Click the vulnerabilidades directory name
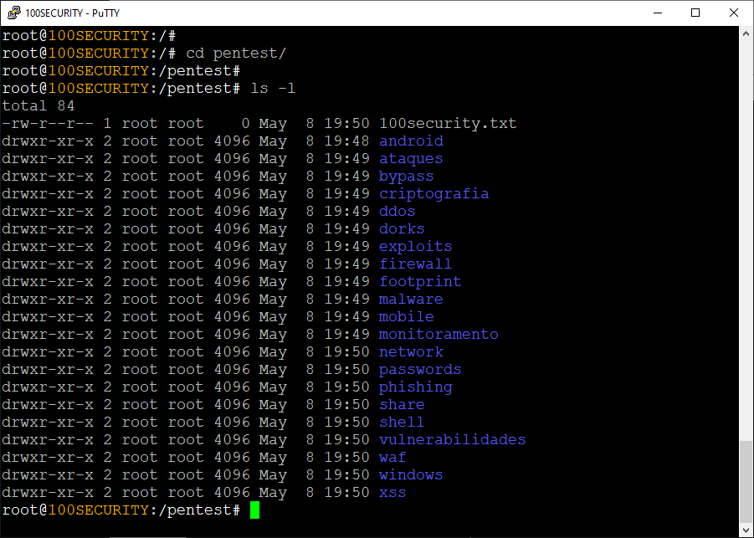The height and width of the screenshot is (538, 754). [x=452, y=439]
